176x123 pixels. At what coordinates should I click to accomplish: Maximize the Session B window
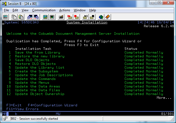point(159,2)
